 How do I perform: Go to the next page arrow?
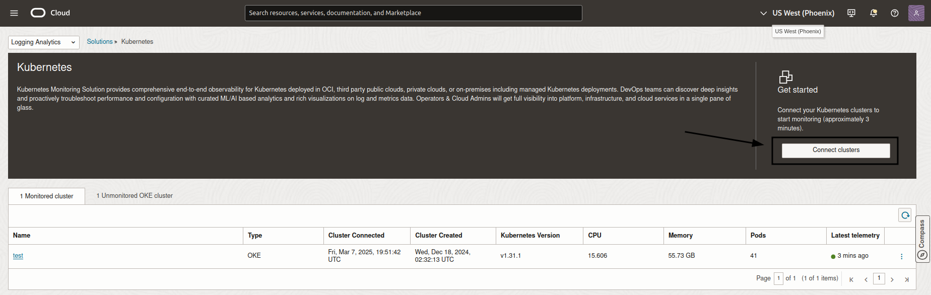[892, 279]
